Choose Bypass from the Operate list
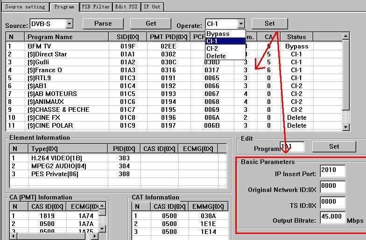The width and height of the screenshot is (366, 240). click(x=225, y=34)
